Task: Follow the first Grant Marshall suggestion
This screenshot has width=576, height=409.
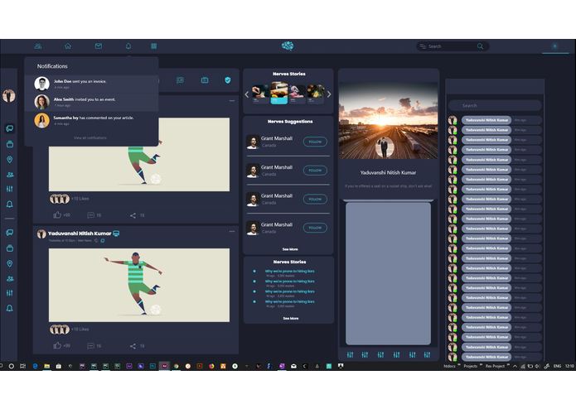Action: click(315, 142)
